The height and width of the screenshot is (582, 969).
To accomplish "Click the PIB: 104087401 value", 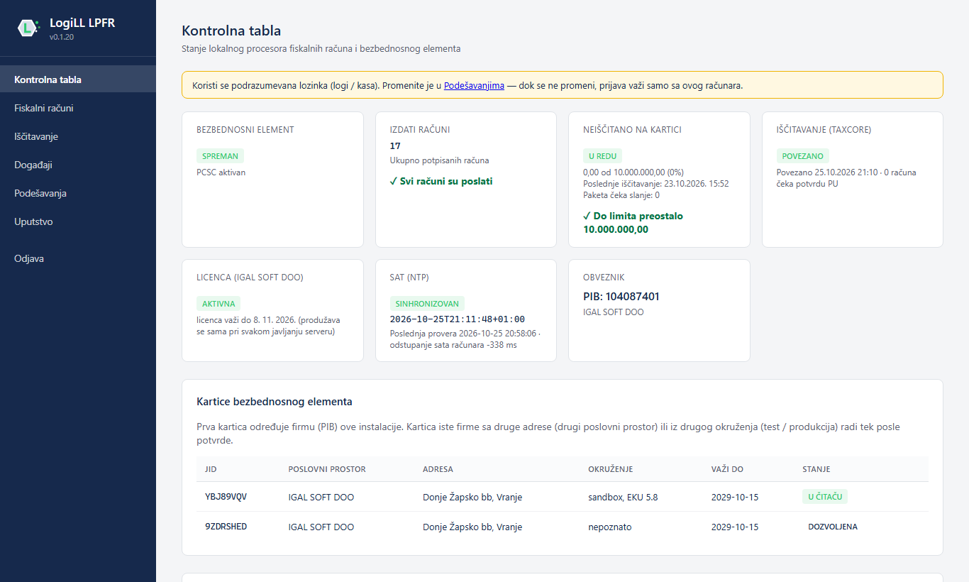I will (x=621, y=297).
